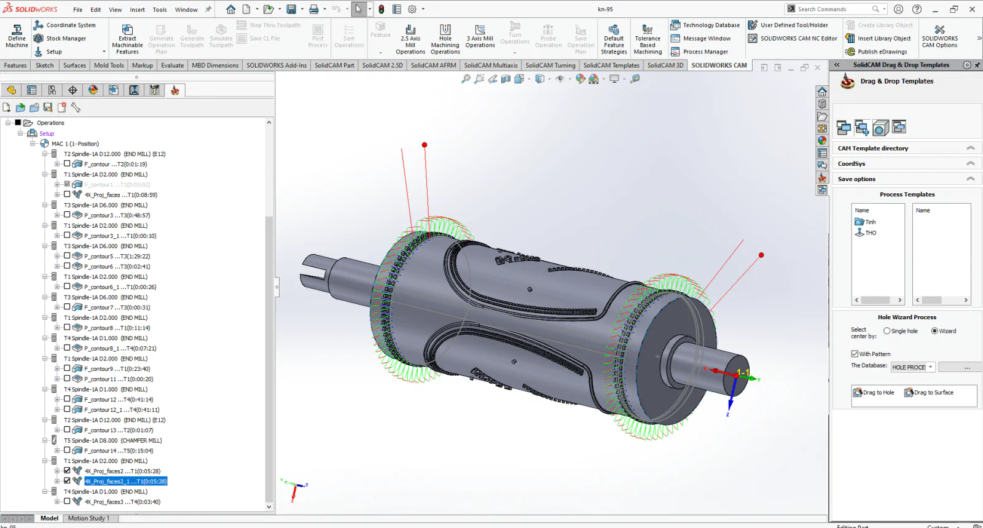The image size is (983, 528).
Task: Open User Defined Tool/Holder
Action: point(788,25)
